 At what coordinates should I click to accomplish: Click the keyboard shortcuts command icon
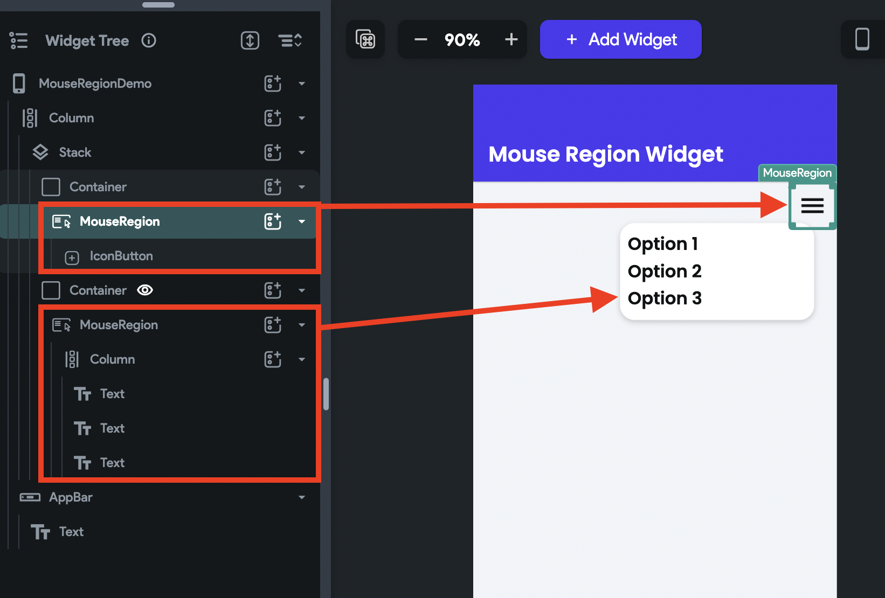tap(365, 39)
